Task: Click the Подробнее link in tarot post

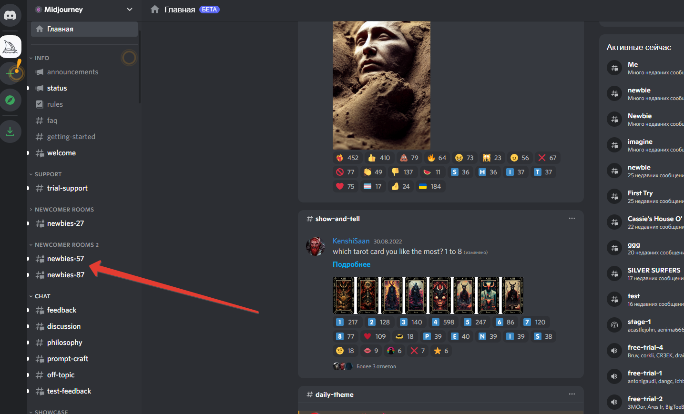Action: pos(351,264)
